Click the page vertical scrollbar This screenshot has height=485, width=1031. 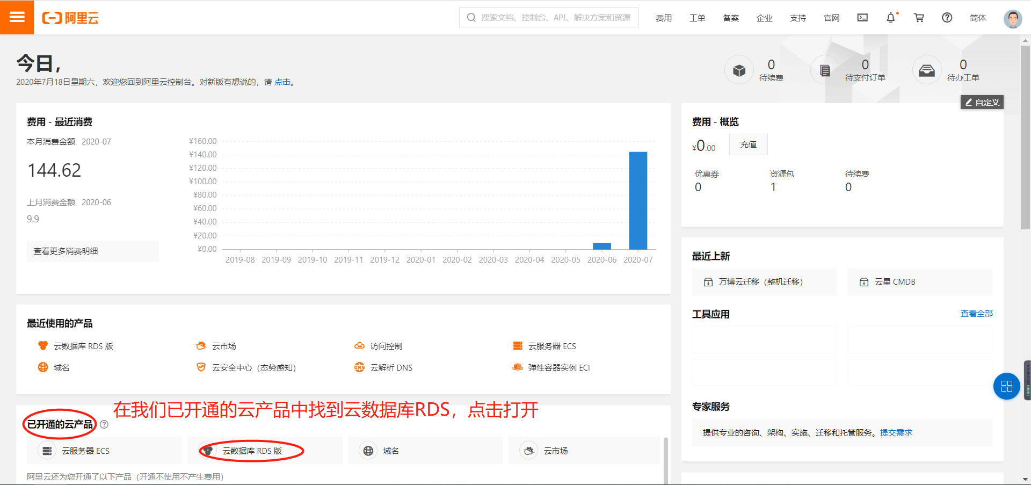point(1025,137)
